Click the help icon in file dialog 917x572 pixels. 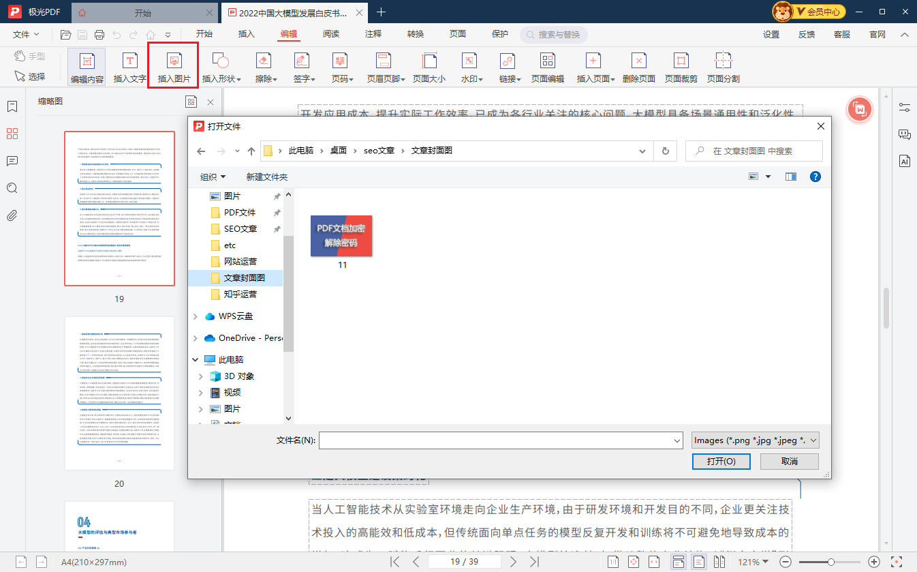pos(815,177)
